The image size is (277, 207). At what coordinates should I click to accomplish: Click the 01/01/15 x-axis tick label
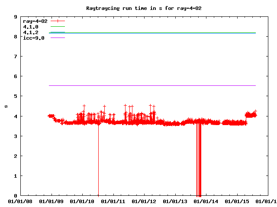click(238, 201)
